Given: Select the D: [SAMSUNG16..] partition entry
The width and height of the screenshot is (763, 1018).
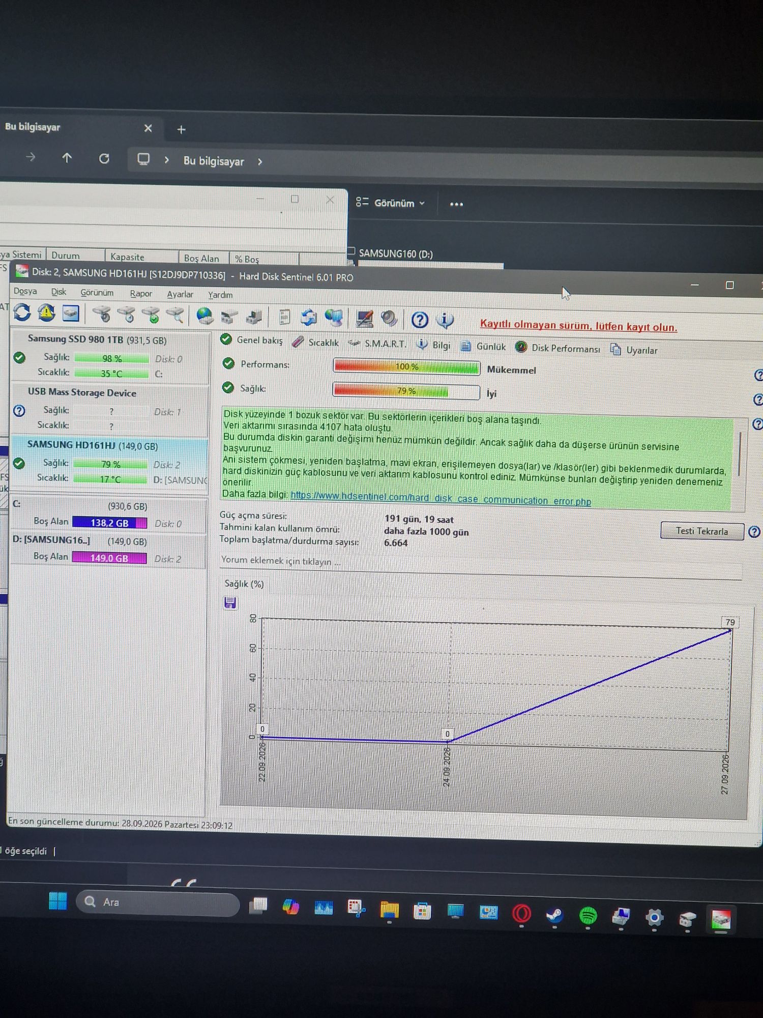Looking at the screenshot, I should point(108,549).
